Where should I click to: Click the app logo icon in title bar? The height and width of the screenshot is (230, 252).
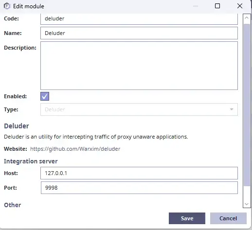tap(7, 6)
